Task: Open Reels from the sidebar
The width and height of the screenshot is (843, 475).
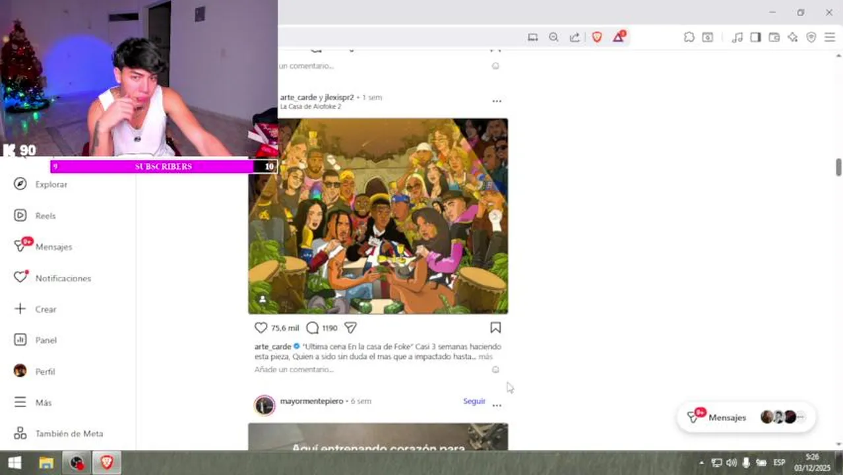Action: (36, 216)
